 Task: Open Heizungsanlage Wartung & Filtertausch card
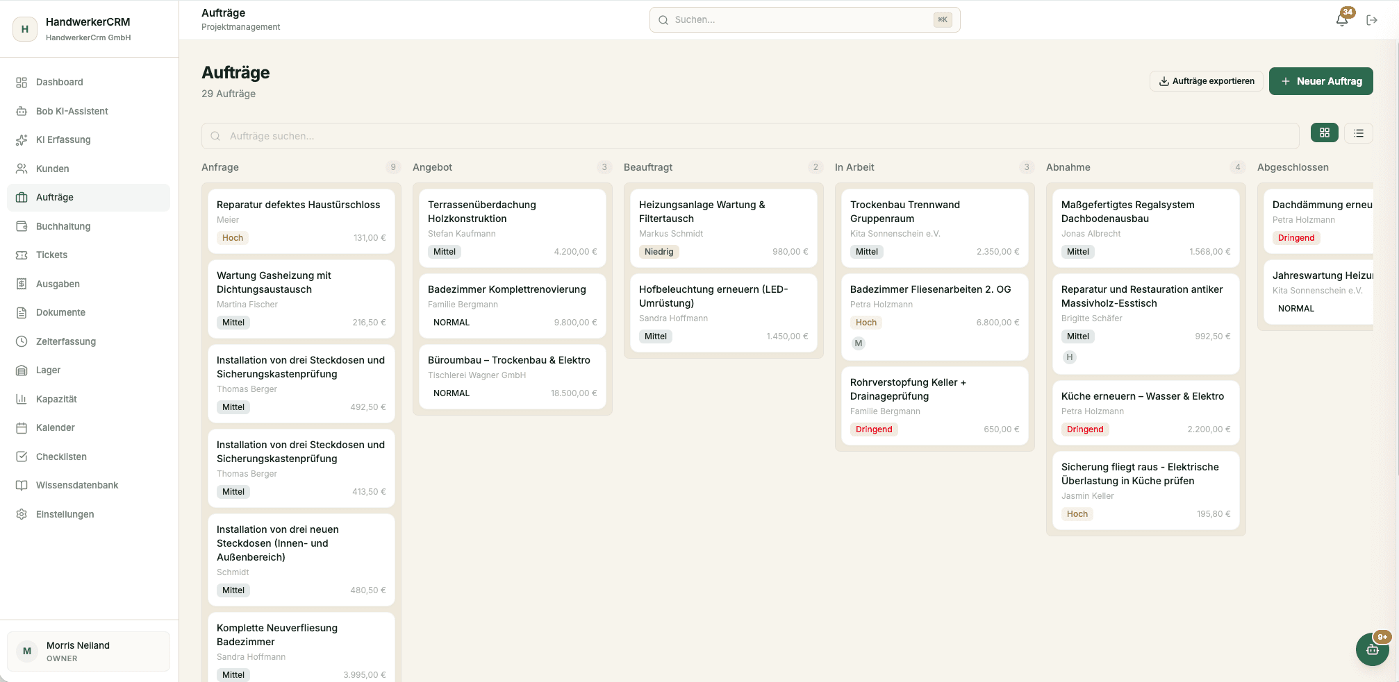pyautogui.click(x=724, y=228)
